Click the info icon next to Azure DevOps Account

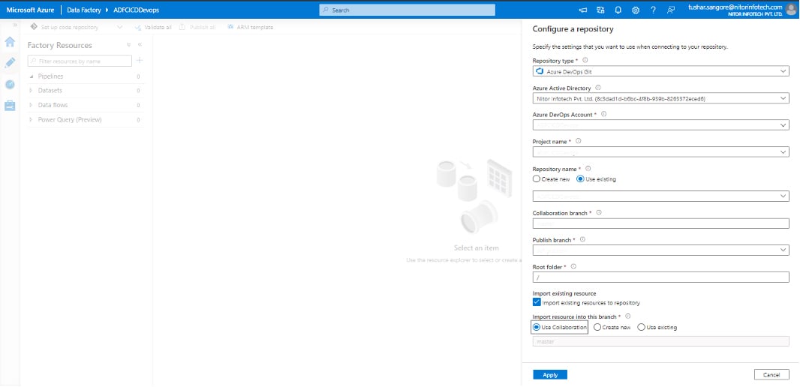pos(604,114)
